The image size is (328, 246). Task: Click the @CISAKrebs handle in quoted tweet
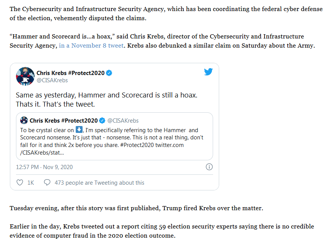tap(123, 121)
